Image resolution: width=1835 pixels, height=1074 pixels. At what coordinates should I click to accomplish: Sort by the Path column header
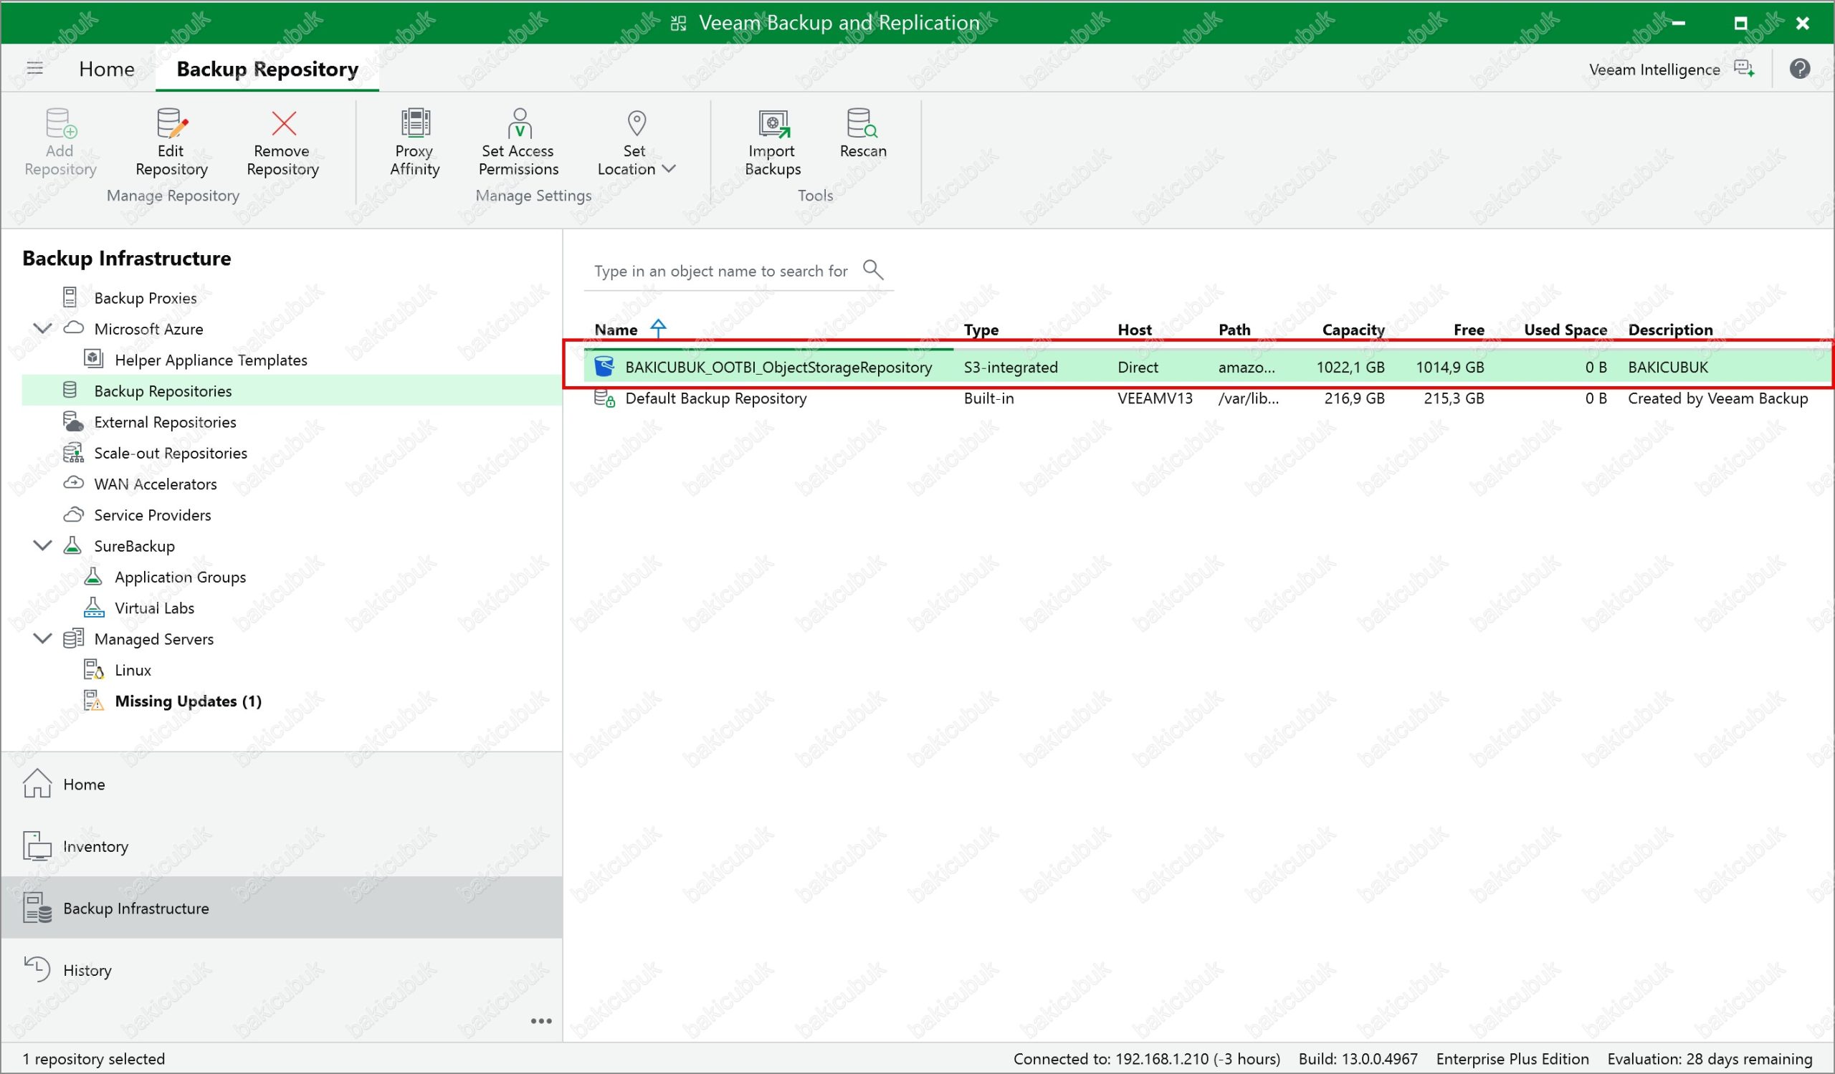click(x=1234, y=330)
